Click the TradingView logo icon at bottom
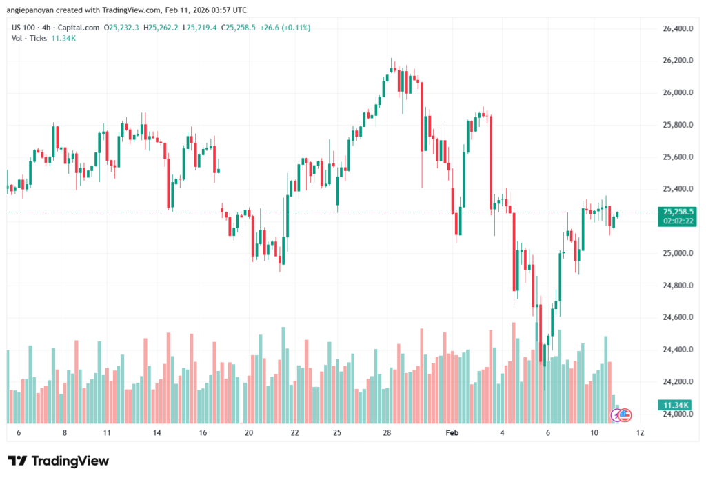The height and width of the screenshot is (480, 706). (x=17, y=461)
